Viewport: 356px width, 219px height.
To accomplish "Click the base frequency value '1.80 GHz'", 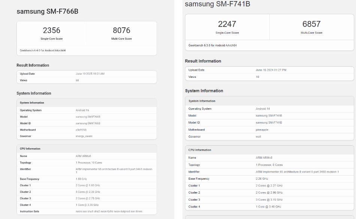I will (82, 179).
